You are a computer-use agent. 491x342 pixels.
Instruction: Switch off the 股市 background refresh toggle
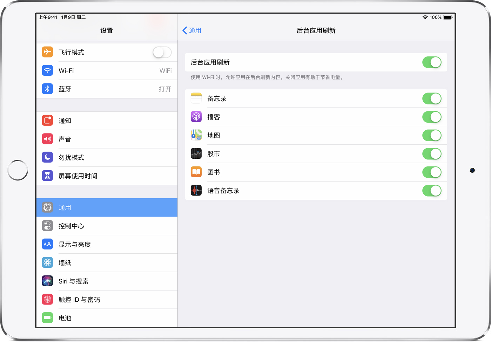(431, 154)
